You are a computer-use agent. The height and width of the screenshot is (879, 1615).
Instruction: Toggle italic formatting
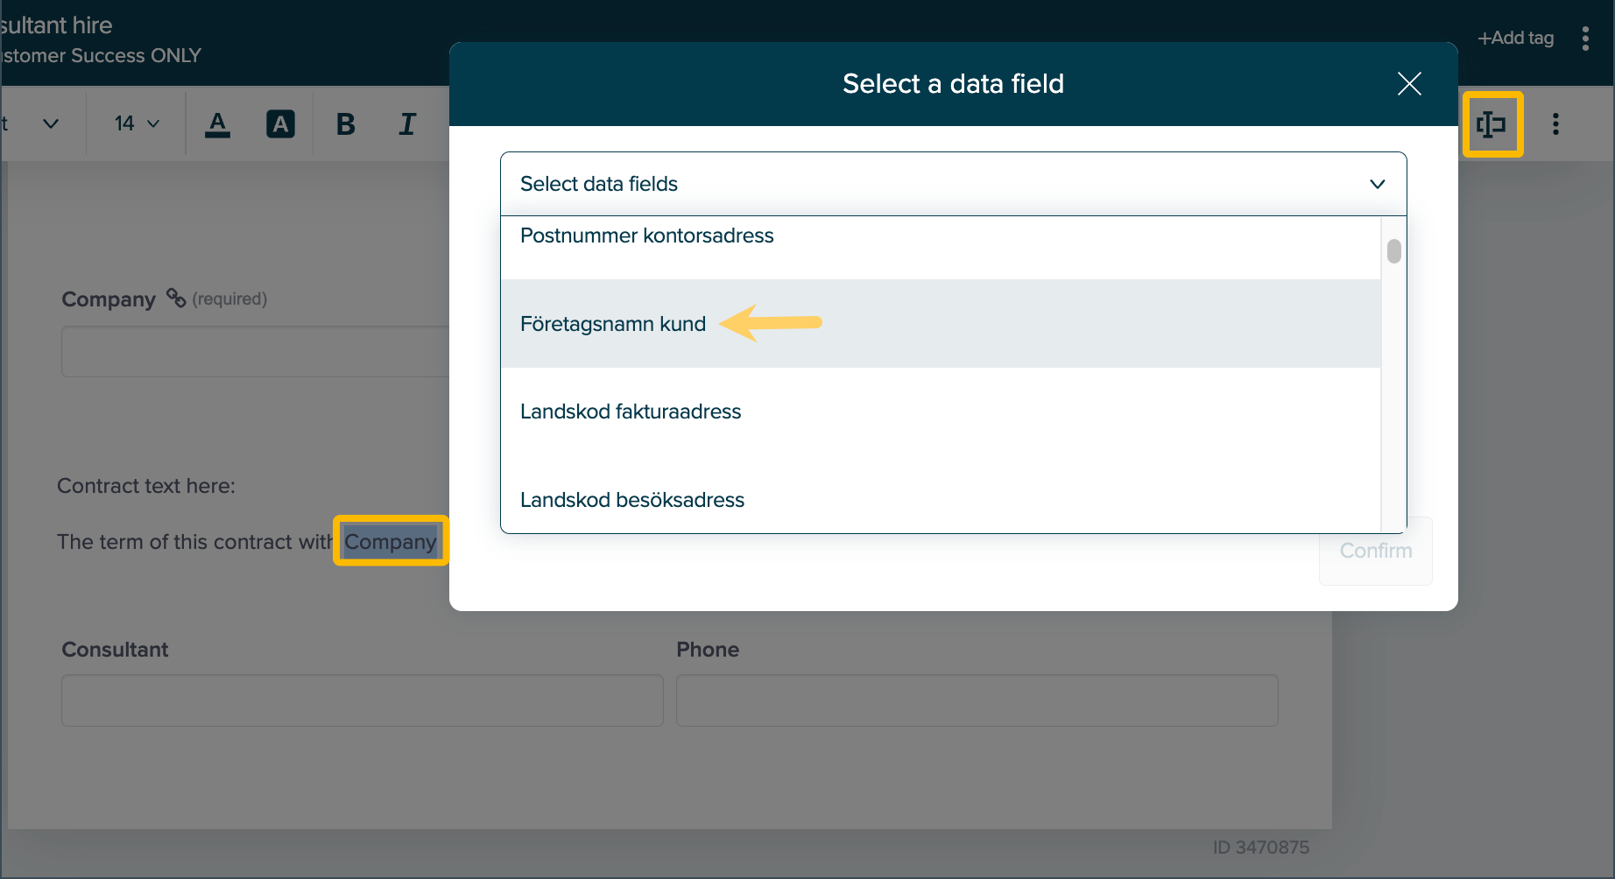tap(407, 124)
